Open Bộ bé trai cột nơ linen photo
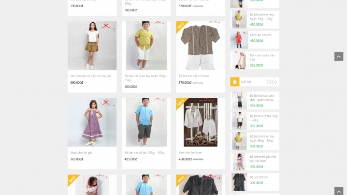 point(200,46)
